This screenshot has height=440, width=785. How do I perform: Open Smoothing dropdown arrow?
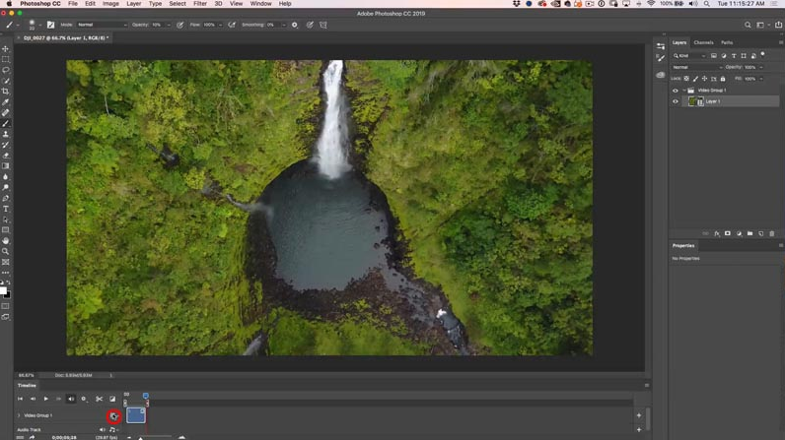[x=283, y=25]
